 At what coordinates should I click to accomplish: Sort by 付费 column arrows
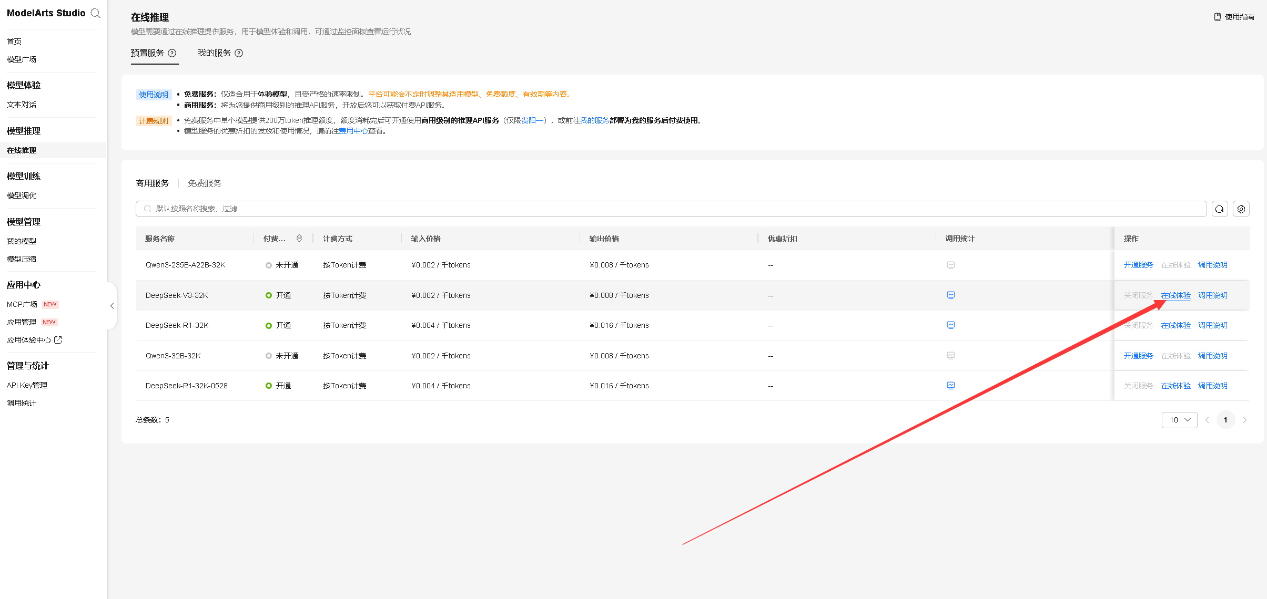[x=299, y=239]
